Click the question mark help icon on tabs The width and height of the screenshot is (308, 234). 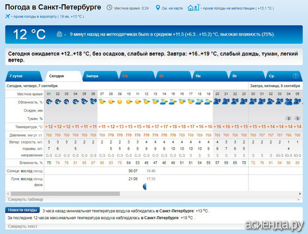click(x=295, y=76)
